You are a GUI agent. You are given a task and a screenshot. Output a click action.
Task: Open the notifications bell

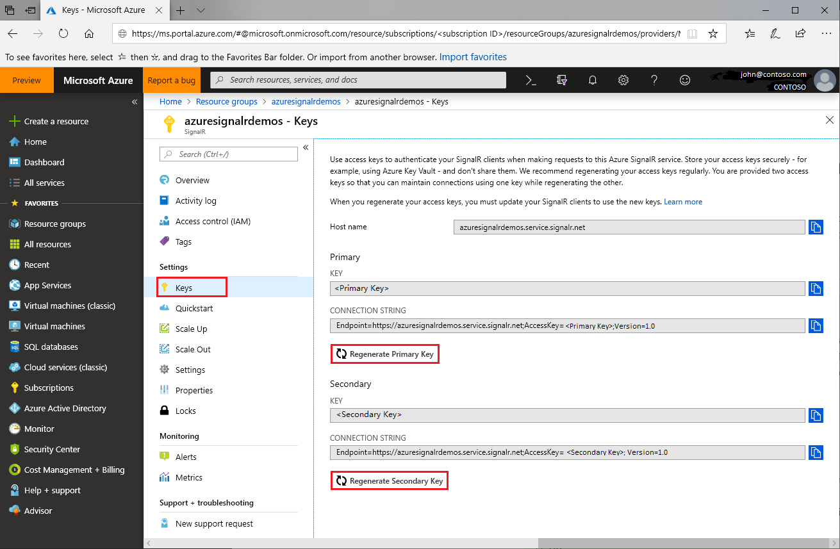(592, 80)
